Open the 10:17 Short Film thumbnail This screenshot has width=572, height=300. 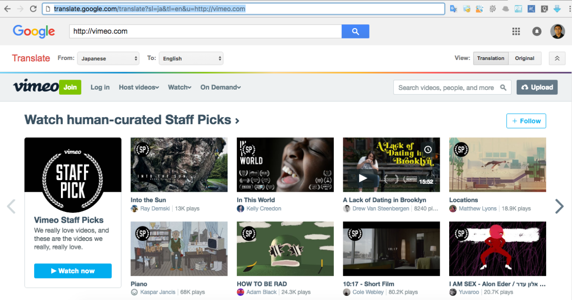pyautogui.click(x=391, y=248)
